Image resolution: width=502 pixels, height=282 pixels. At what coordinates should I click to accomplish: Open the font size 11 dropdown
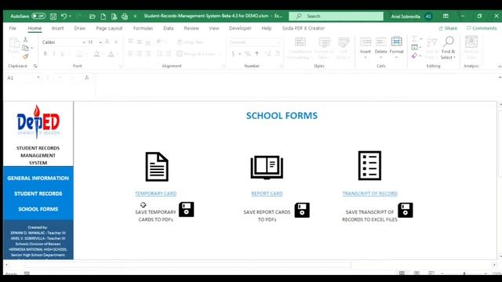pyautogui.click(x=100, y=42)
